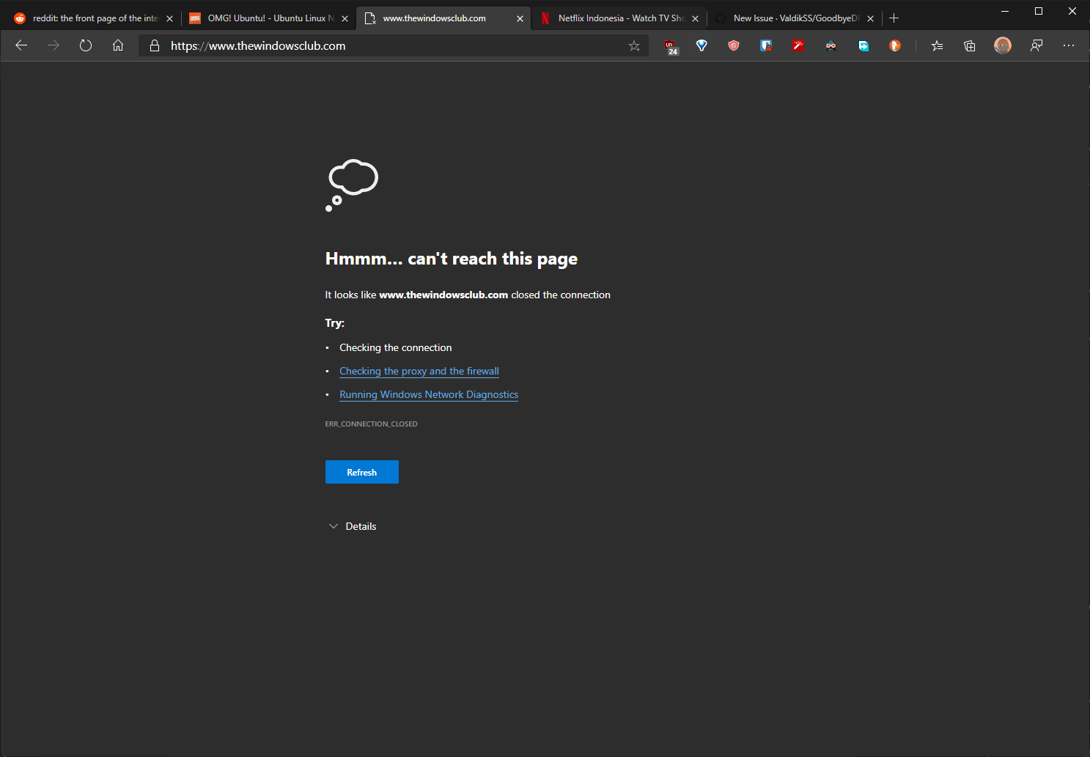
Task: Open a new tab with the plus button
Action: 894,18
